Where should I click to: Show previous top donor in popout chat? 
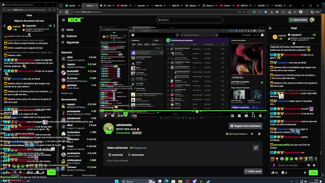(x=4, y=26)
